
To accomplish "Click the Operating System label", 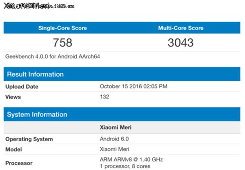I will (x=29, y=139).
